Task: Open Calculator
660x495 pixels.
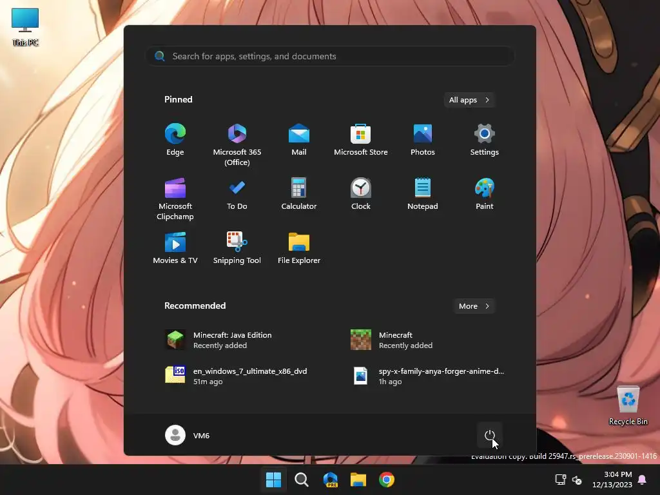Action: click(x=299, y=195)
